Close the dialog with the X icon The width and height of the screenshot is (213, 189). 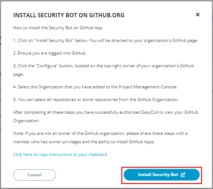point(198,14)
